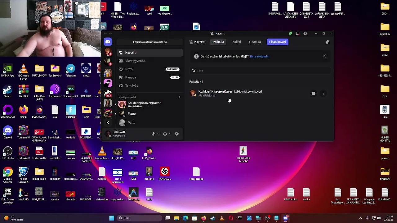Select Google Chrome desktop icon

[x=8, y=175]
